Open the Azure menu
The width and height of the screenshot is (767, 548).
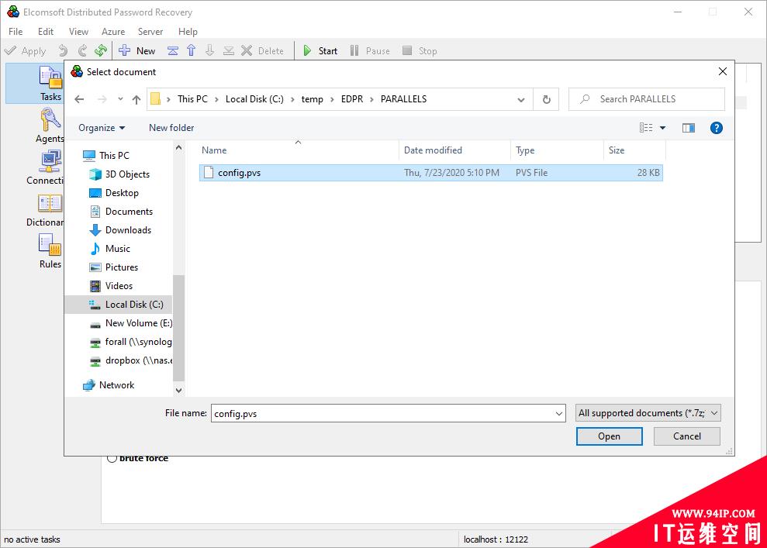point(113,31)
